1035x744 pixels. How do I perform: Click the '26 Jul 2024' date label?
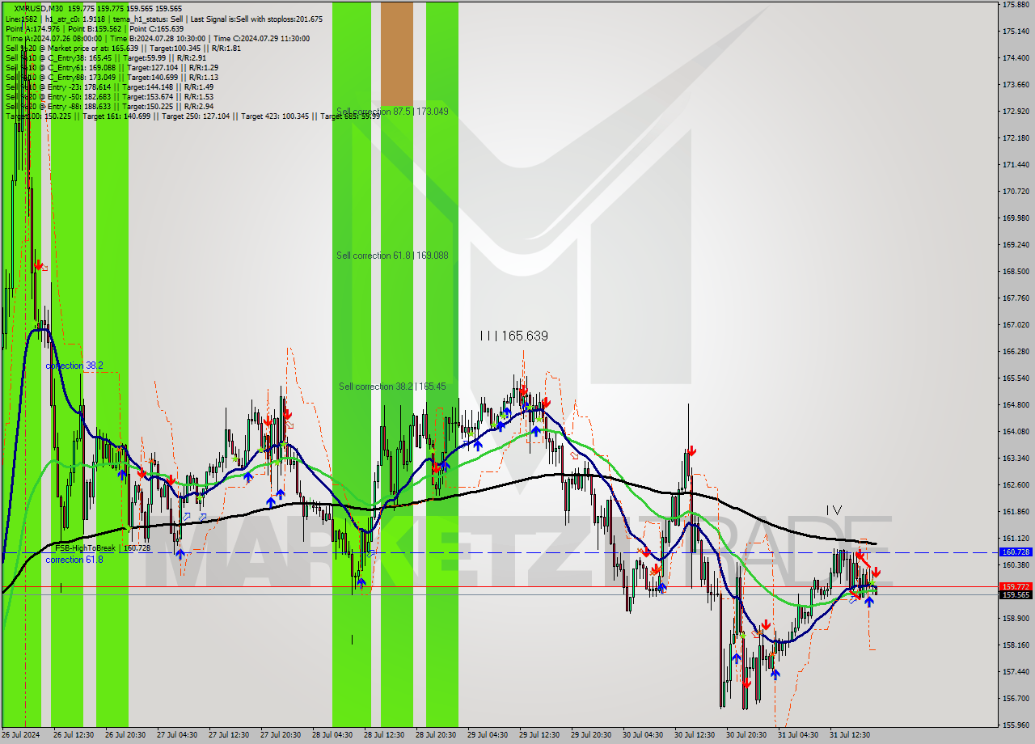22,735
